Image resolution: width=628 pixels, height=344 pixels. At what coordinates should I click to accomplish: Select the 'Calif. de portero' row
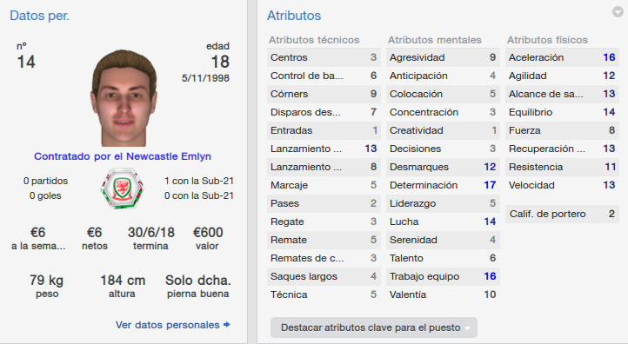coord(562,214)
